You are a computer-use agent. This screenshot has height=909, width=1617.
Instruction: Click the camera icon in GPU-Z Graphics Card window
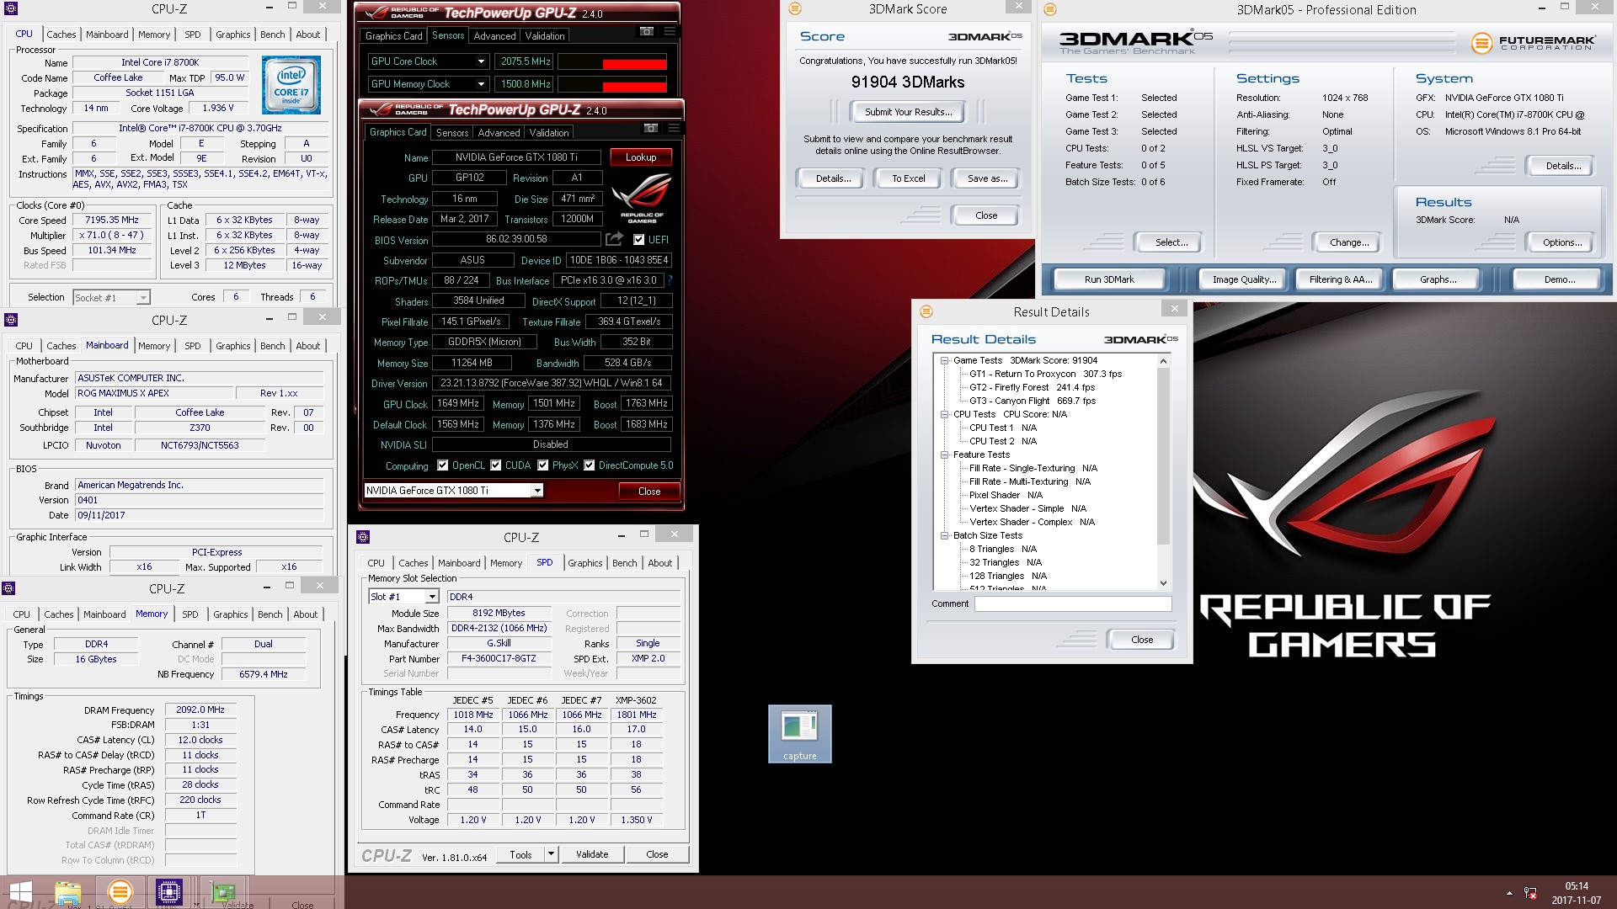click(650, 129)
